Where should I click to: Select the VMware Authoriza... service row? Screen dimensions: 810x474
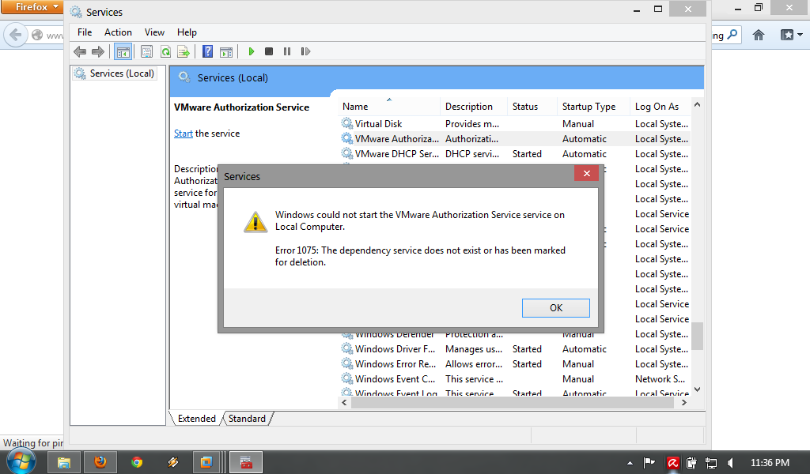(x=514, y=139)
